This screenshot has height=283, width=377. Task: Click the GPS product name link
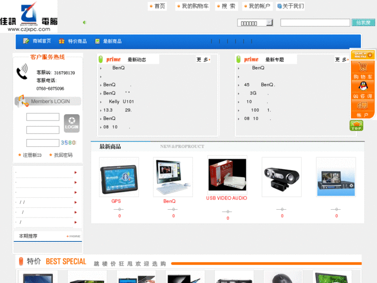pyautogui.click(x=116, y=201)
